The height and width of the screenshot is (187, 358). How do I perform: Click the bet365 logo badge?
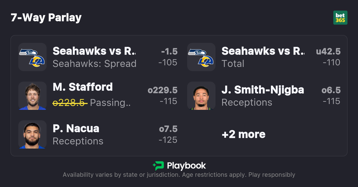click(340, 18)
